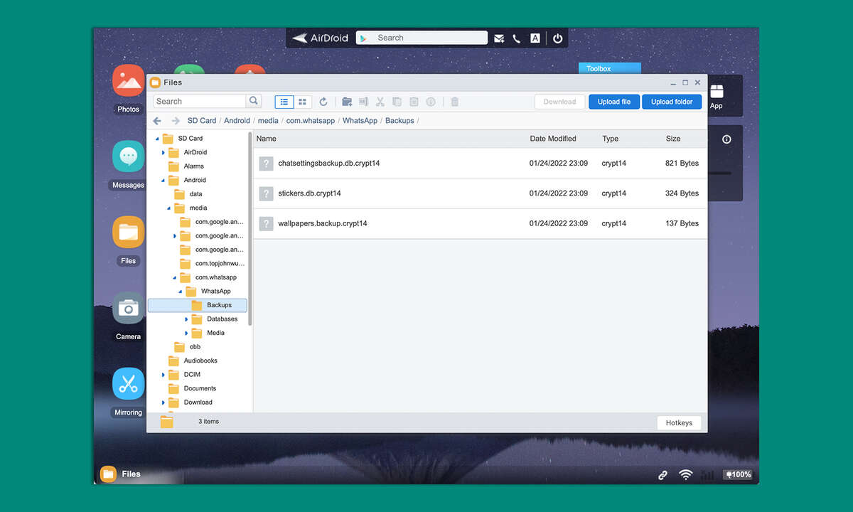Click the Files window search field

(200, 101)
